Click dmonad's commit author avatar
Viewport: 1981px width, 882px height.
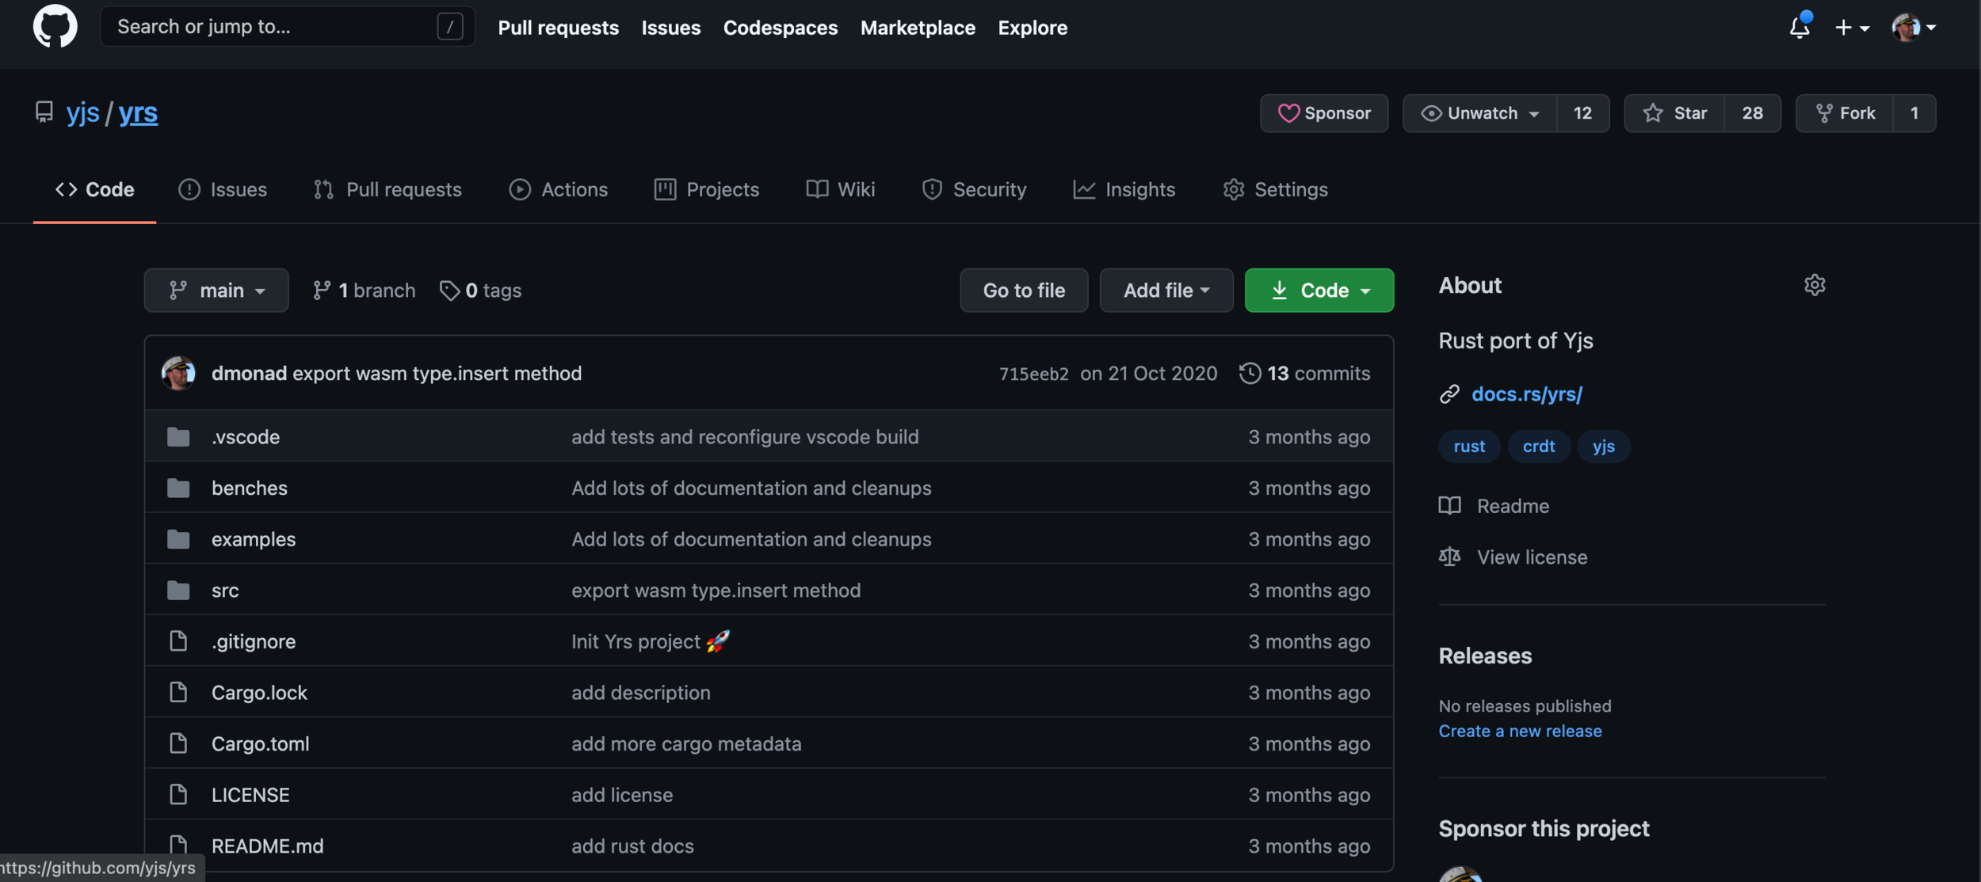pos(178,373)
